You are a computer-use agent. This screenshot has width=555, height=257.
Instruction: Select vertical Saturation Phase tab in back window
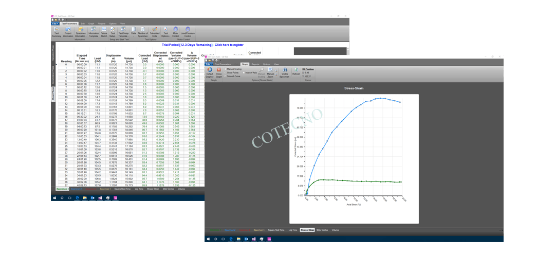click(53, 53)
